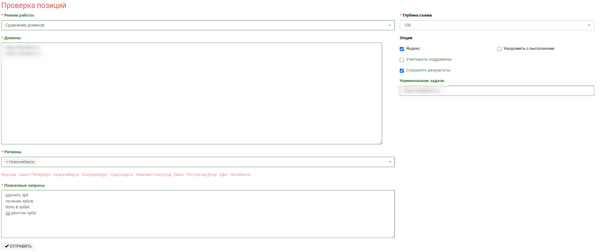Screen dimensions: 600x252
Task: Add Ростов-на-Дону via quick link
Action: pos(201,175)
